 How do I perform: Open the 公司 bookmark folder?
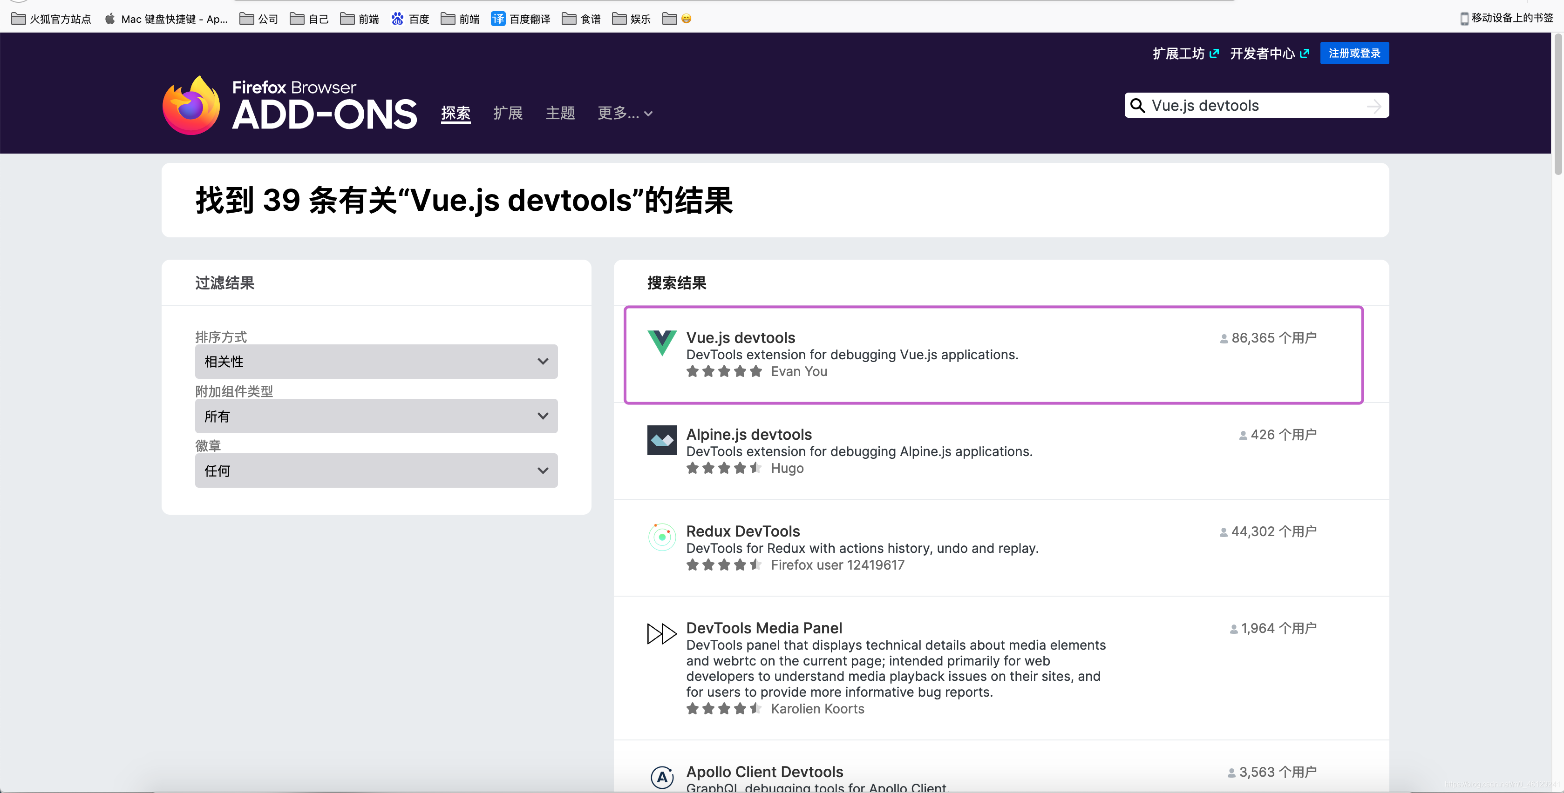click(258, 19)
